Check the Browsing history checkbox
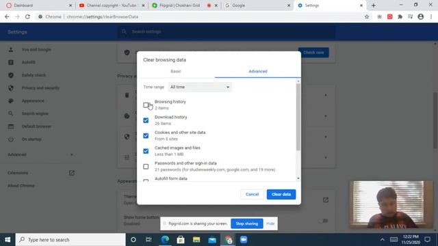This screenshot has width=438, height=246. (146, 105)
